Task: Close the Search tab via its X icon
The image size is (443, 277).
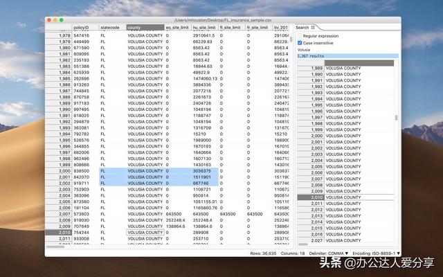Action: [x=313, y=28]
